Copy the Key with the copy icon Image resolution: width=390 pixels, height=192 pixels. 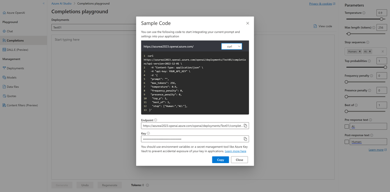(245, 139)
